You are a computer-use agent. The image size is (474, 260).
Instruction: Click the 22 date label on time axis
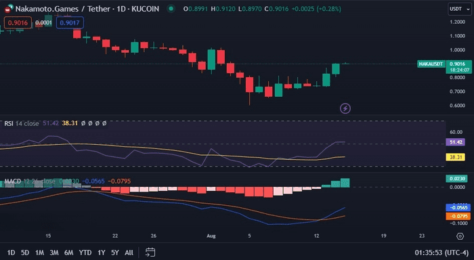115,236
